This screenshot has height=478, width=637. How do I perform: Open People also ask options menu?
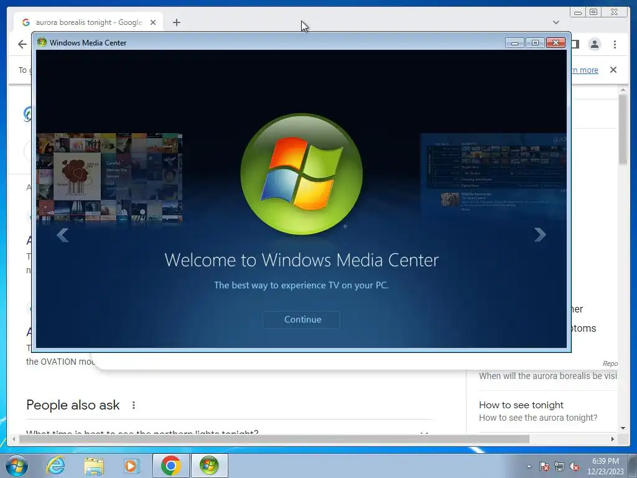point(134,405)
